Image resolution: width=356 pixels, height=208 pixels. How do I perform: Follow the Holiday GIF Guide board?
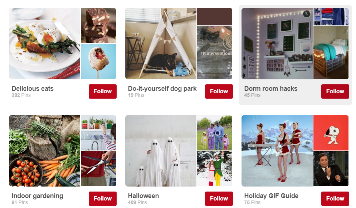pos(335,199)
